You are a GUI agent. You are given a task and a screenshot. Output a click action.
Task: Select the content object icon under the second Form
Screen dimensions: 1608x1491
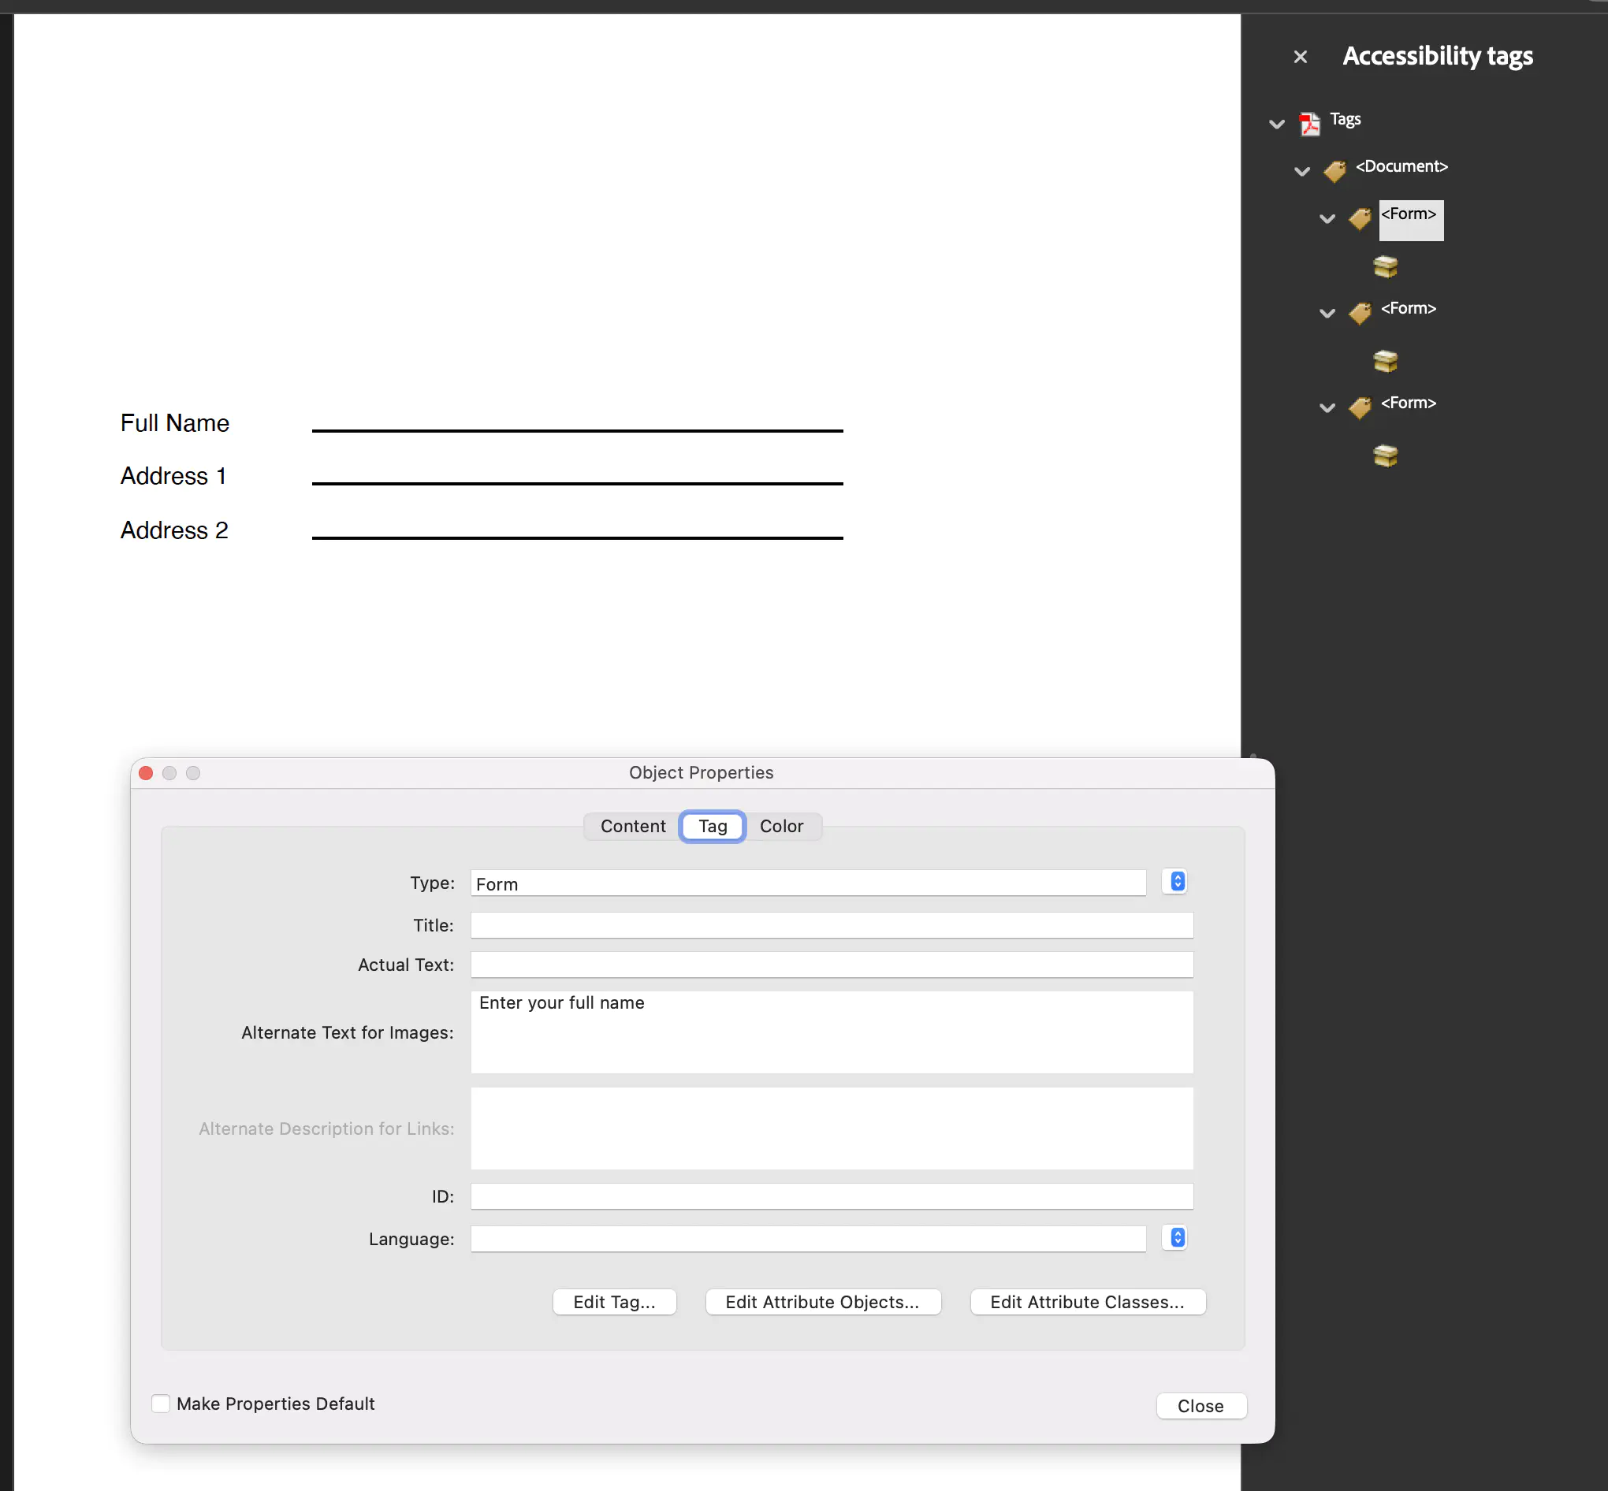[1387, 361]
